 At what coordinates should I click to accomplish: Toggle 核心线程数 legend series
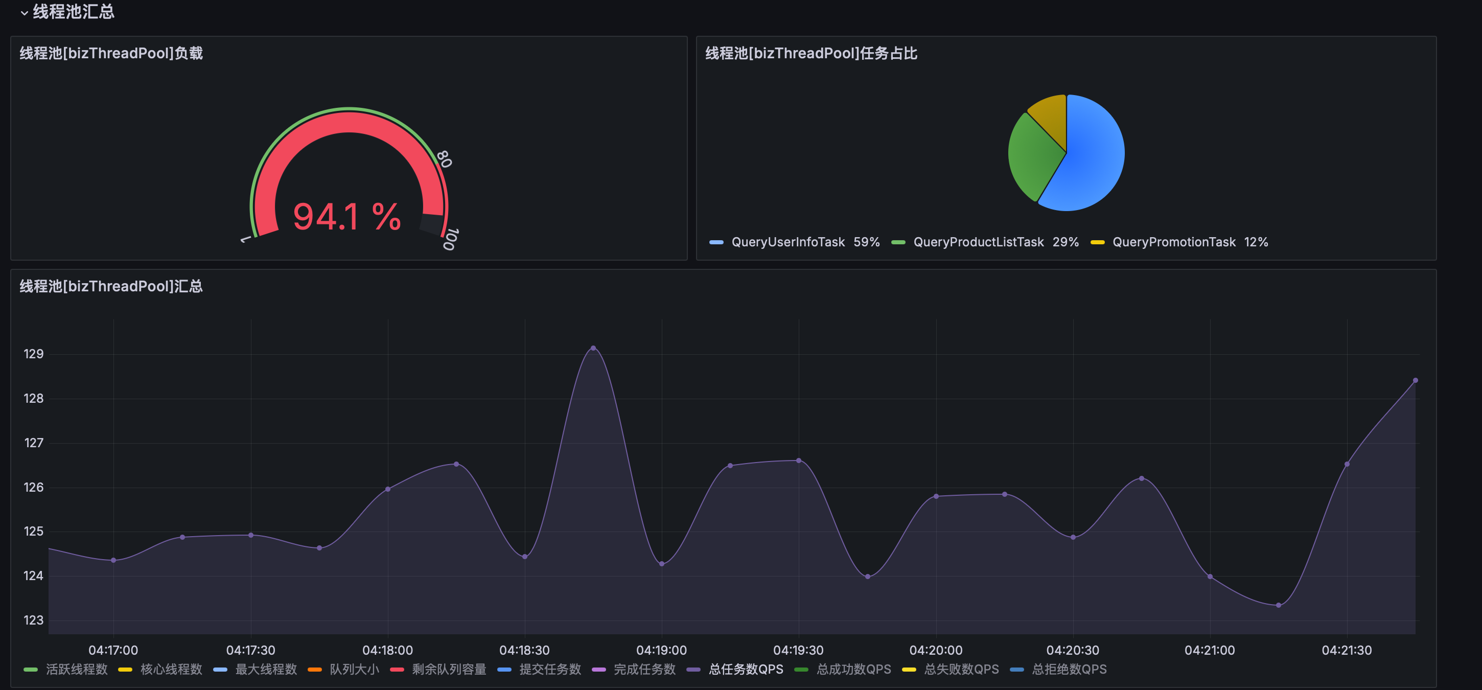click(x=171, y=669)
